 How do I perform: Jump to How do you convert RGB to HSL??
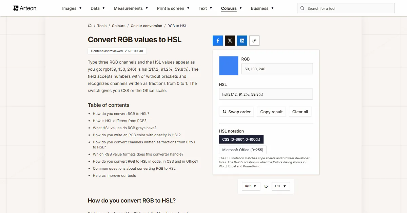pyautogui.click(x=121, y=114)
